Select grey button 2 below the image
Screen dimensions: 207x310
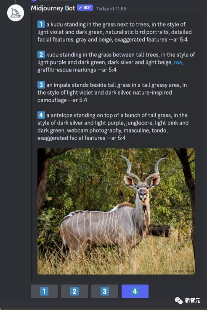(74, 291)
